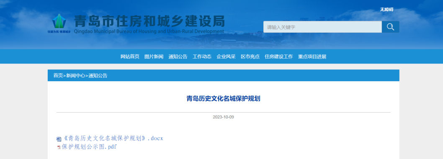Open 区市亮点 in the nav bar

click(x=250, y=56)
